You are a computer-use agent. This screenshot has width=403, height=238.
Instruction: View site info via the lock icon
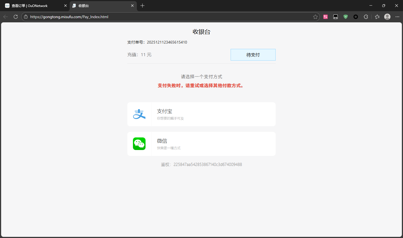tap(26, 17)
